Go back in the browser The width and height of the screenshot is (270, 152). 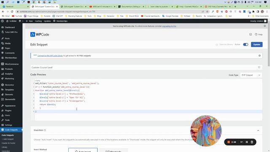(3, 11)
